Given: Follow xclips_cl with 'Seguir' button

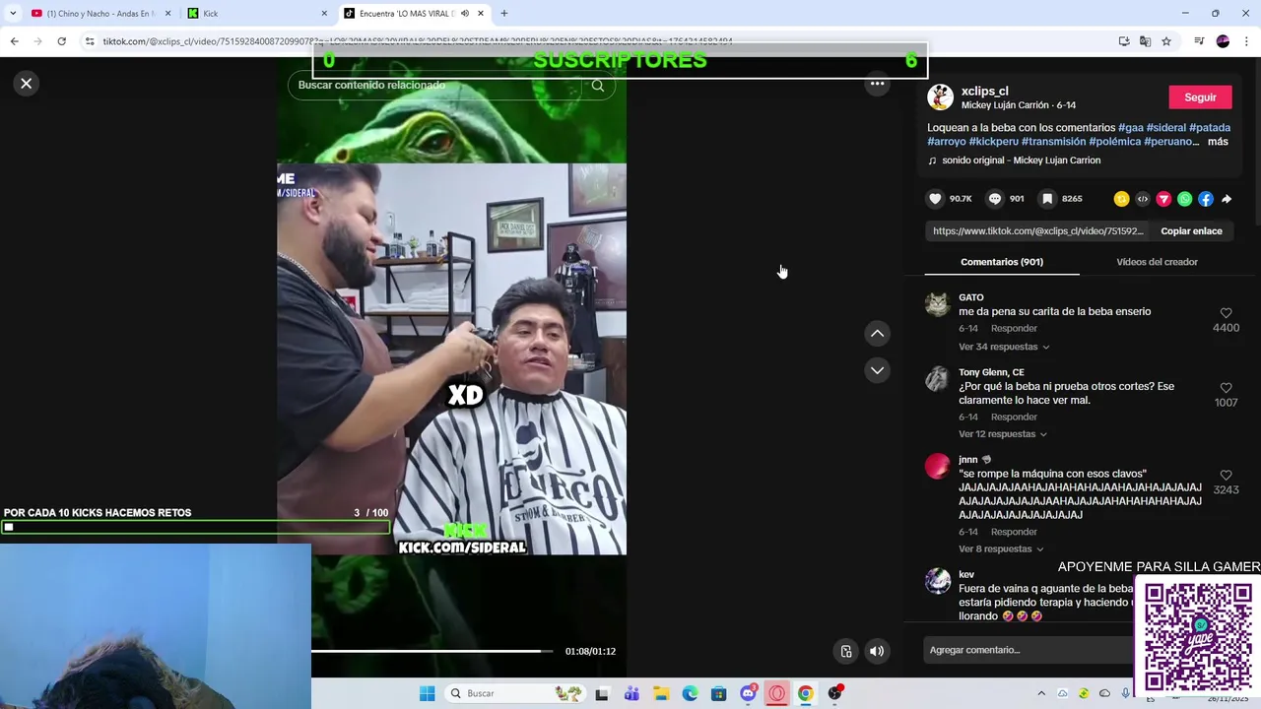Looking at the screenshot, I should [1200, 97].
